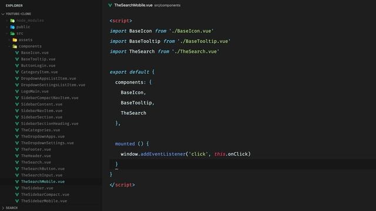This screenshot has width=376, height=211.
Task: Place cursor after mounted's closing brace
Action: coord(118,164)
